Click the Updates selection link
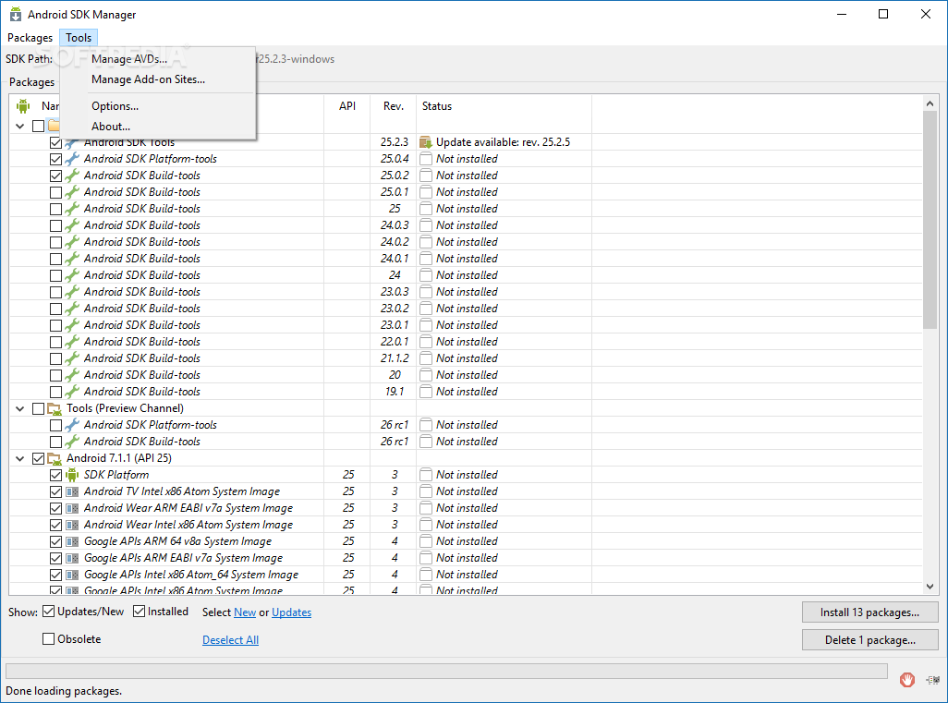Viewport: 948px width, 703px height. click(291, 612)
